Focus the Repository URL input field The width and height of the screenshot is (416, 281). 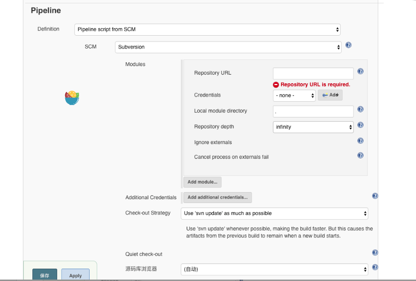pyautogui.click(x=313, y=73)
